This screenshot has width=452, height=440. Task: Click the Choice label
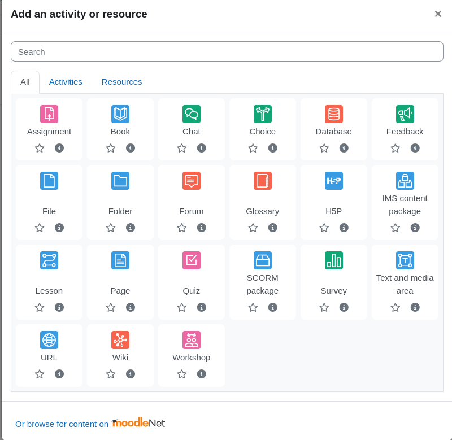click(x=263, y=132)
